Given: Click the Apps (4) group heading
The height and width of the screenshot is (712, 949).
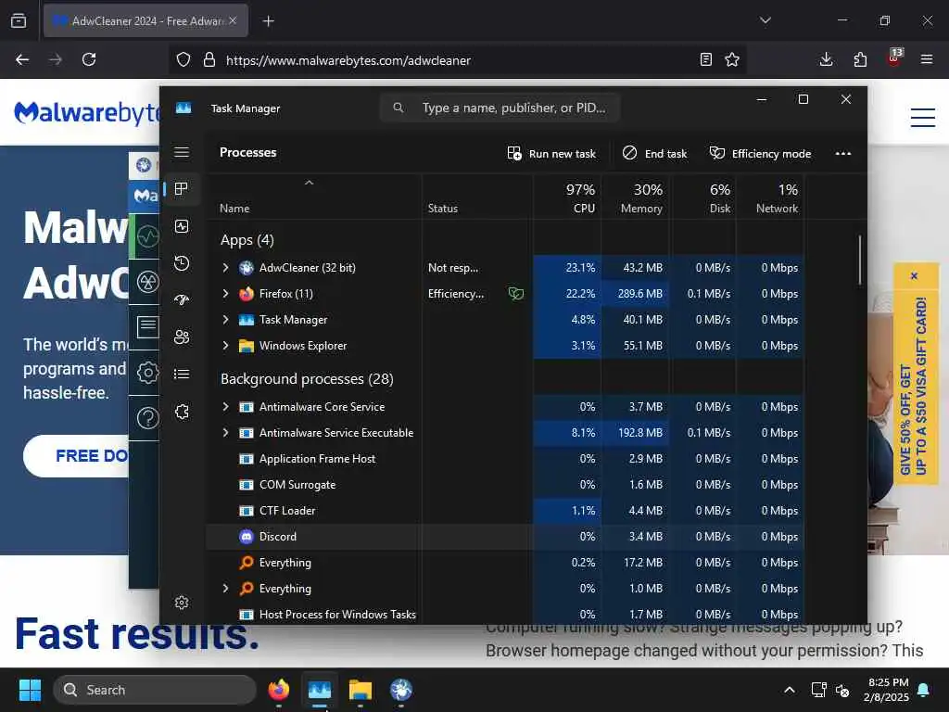Looking at the screenshot, I should [x=247, y=240].
